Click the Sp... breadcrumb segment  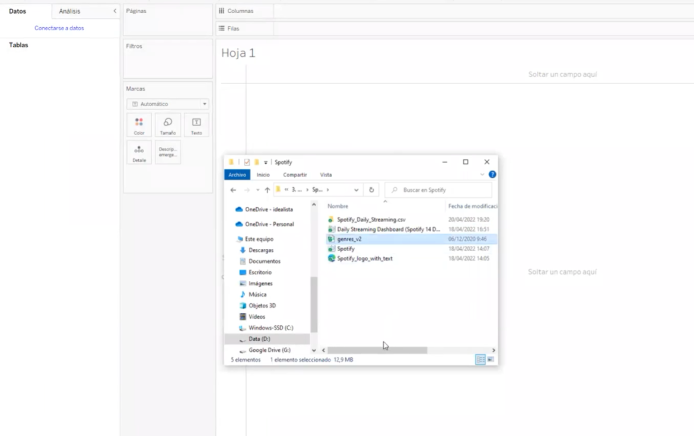coord(317,190)
